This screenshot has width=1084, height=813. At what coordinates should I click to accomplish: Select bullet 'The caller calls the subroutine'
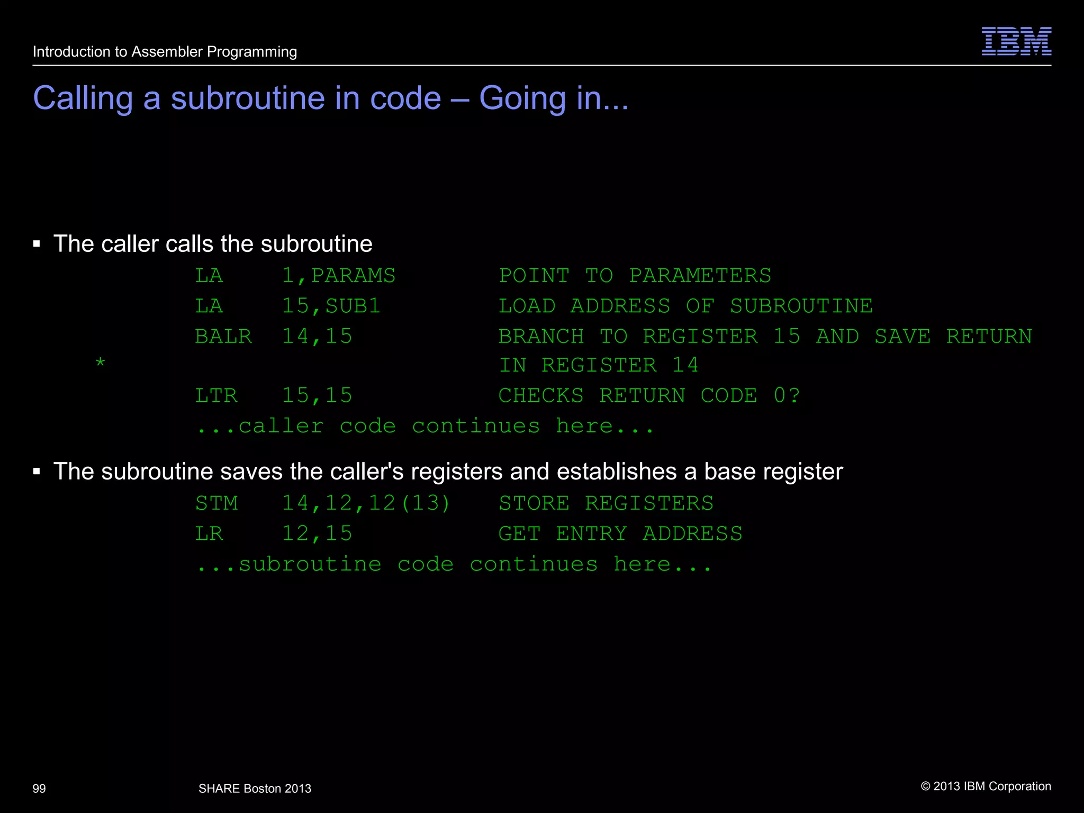[x=213, y=244]
